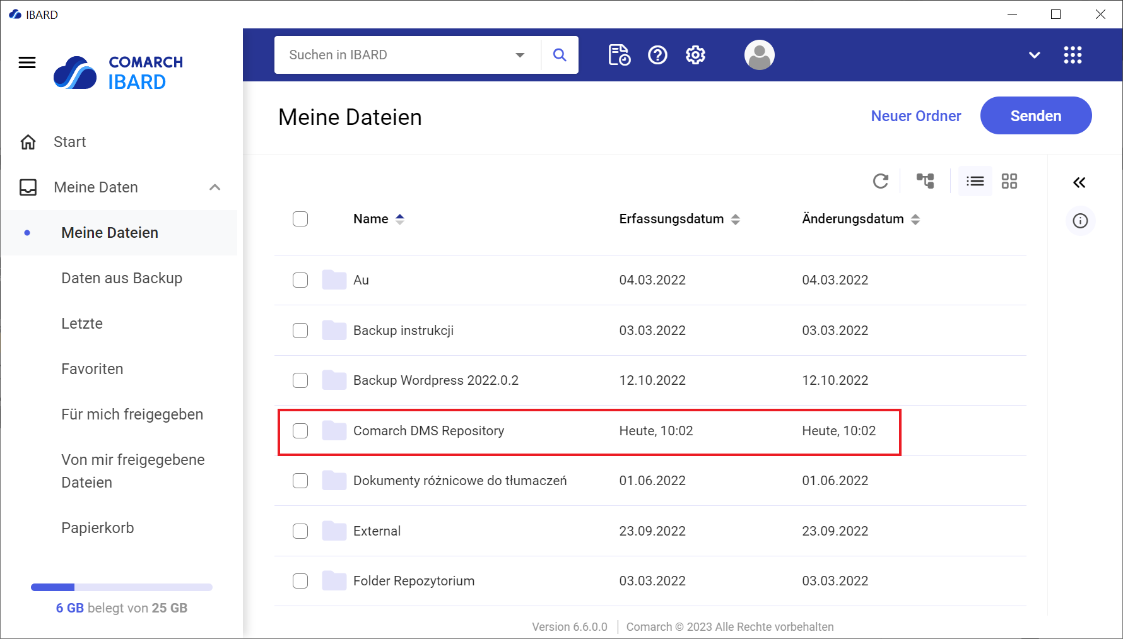The width and height of the screenshot is (1123, 639).
Task: Click the Neuer Ordner link
Action: pyautogui.click(x=916, y=116)
